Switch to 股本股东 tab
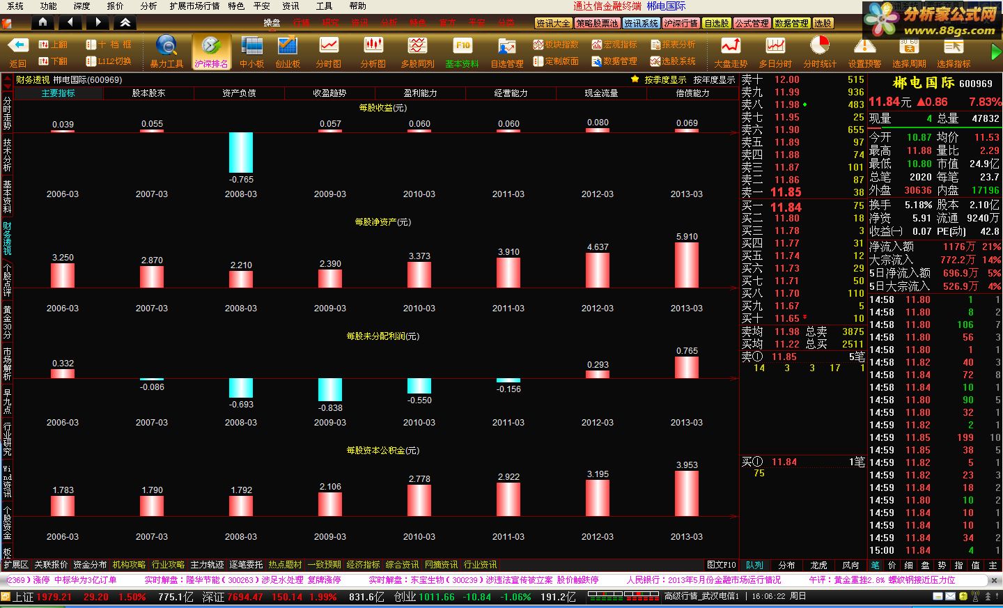Screen dimensions: 1003x608 pos(148,93)
